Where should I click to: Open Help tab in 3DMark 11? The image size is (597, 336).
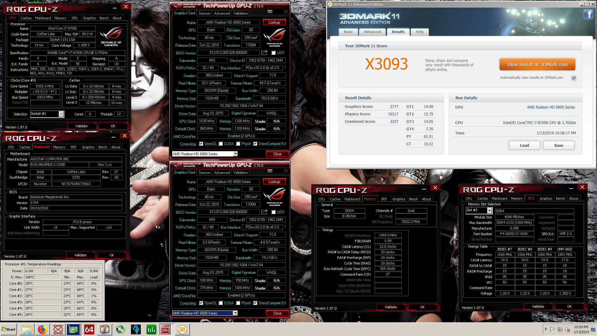click(420, 32)
